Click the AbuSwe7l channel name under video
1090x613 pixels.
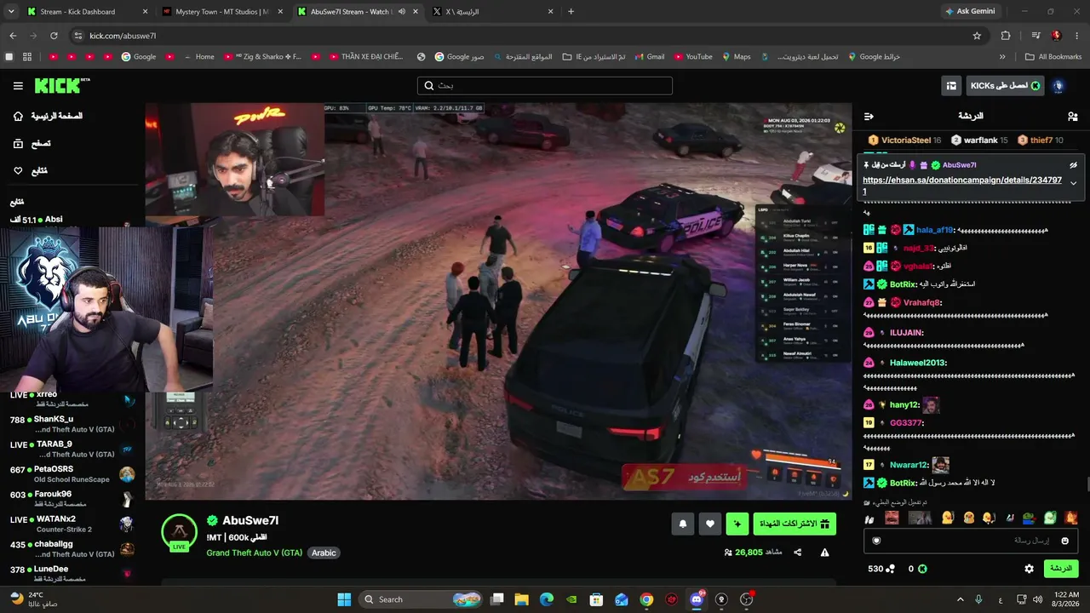(250, 521)
